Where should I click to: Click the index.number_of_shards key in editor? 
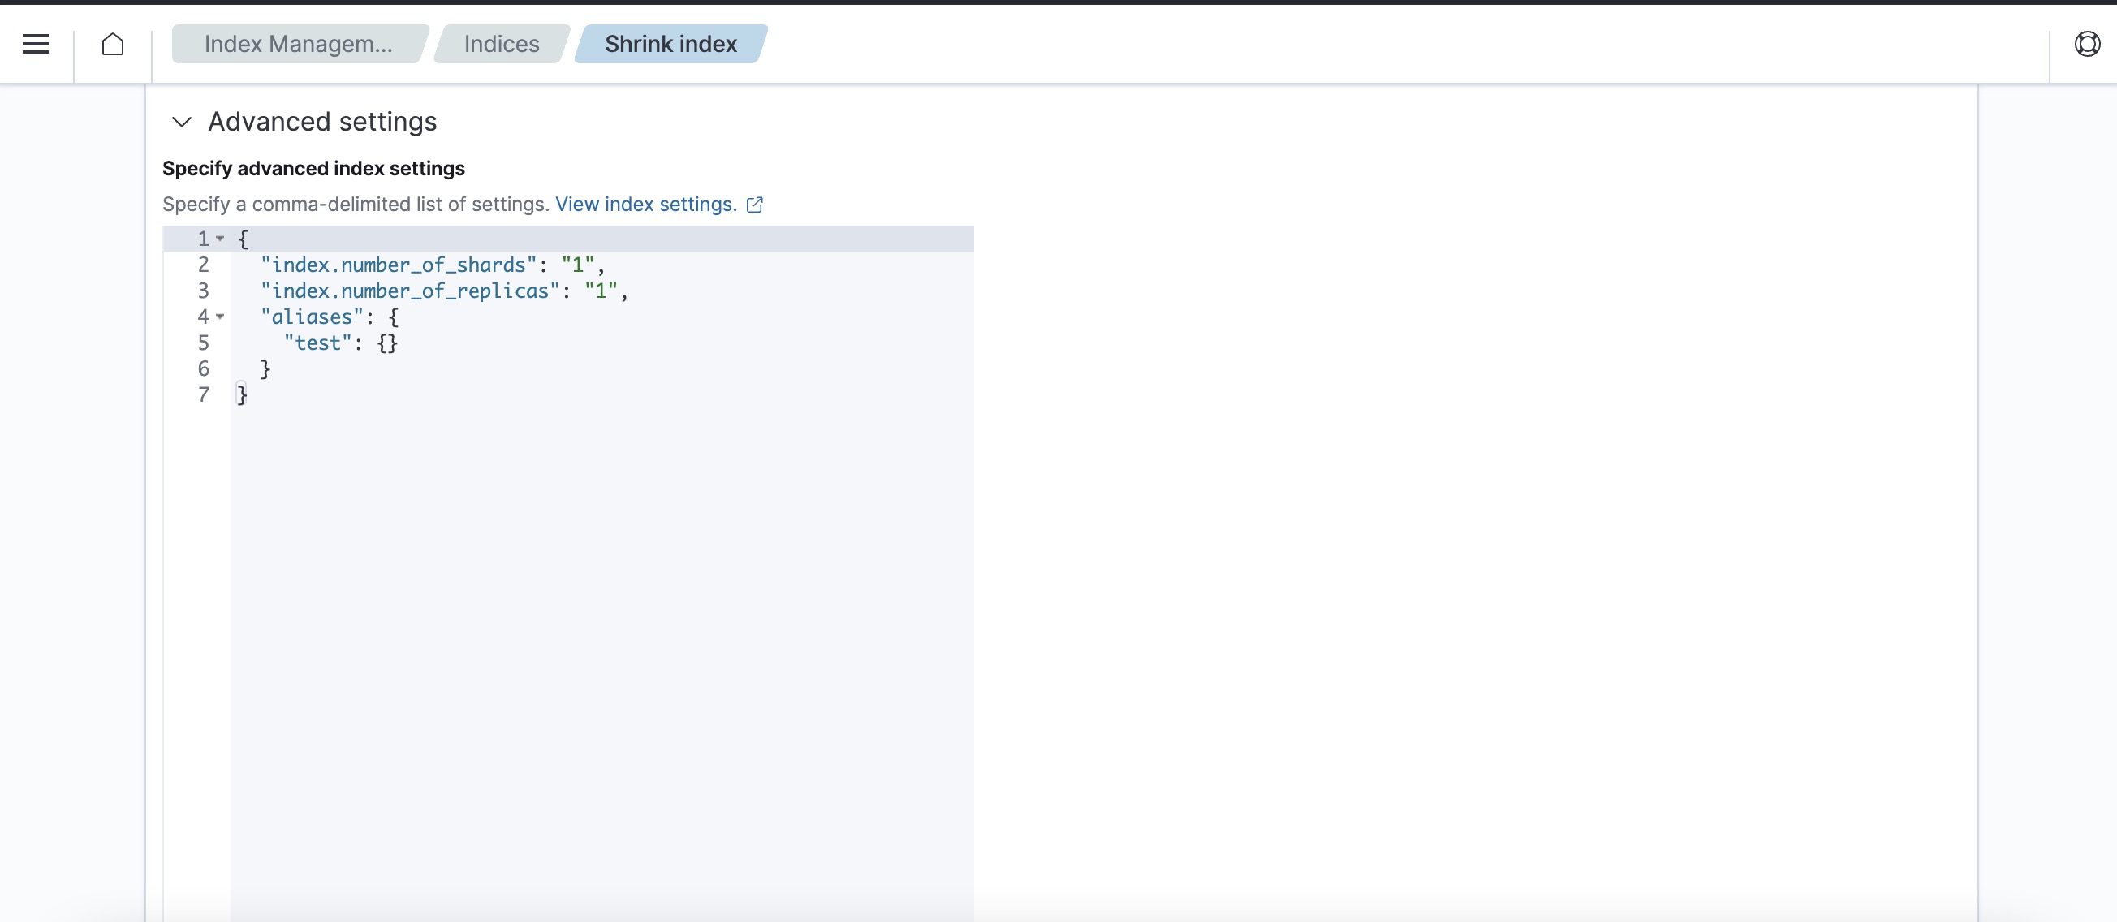click(399, 265)
